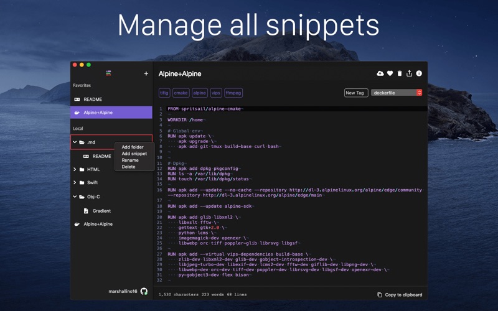This screenshot has width=498, height=311.
Task: Collapse the .md folder chevron
Action: [75, 142]
